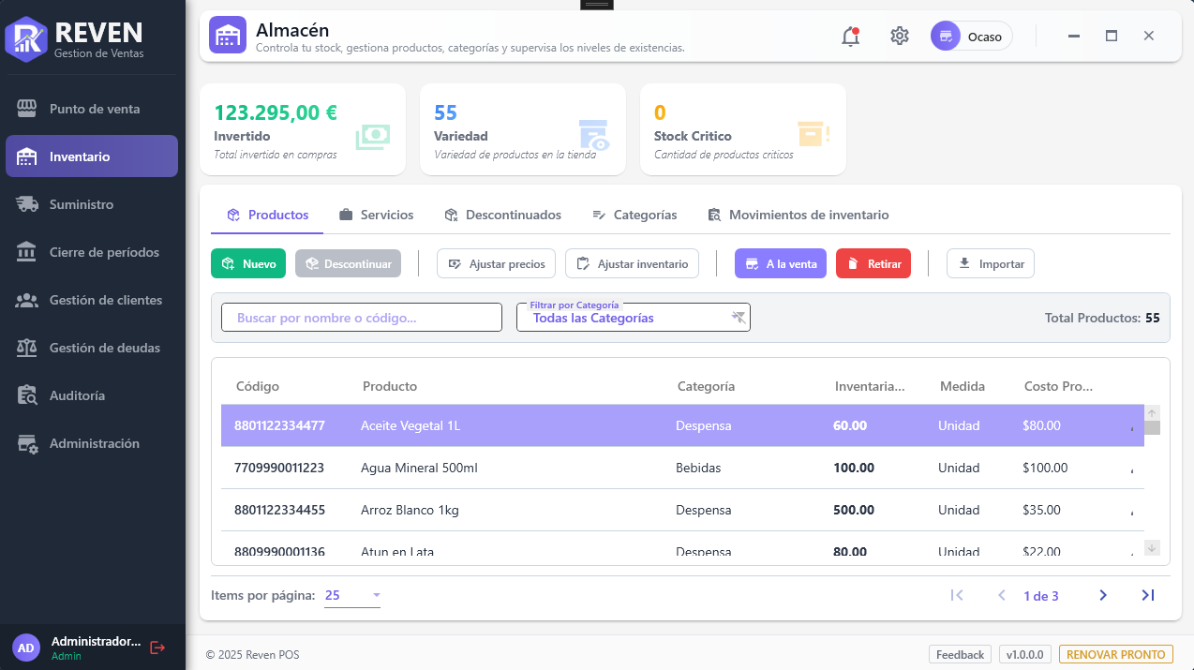1194x670 pixels.
Task: Expand Items por página dropdown
Action: (352, 595)
